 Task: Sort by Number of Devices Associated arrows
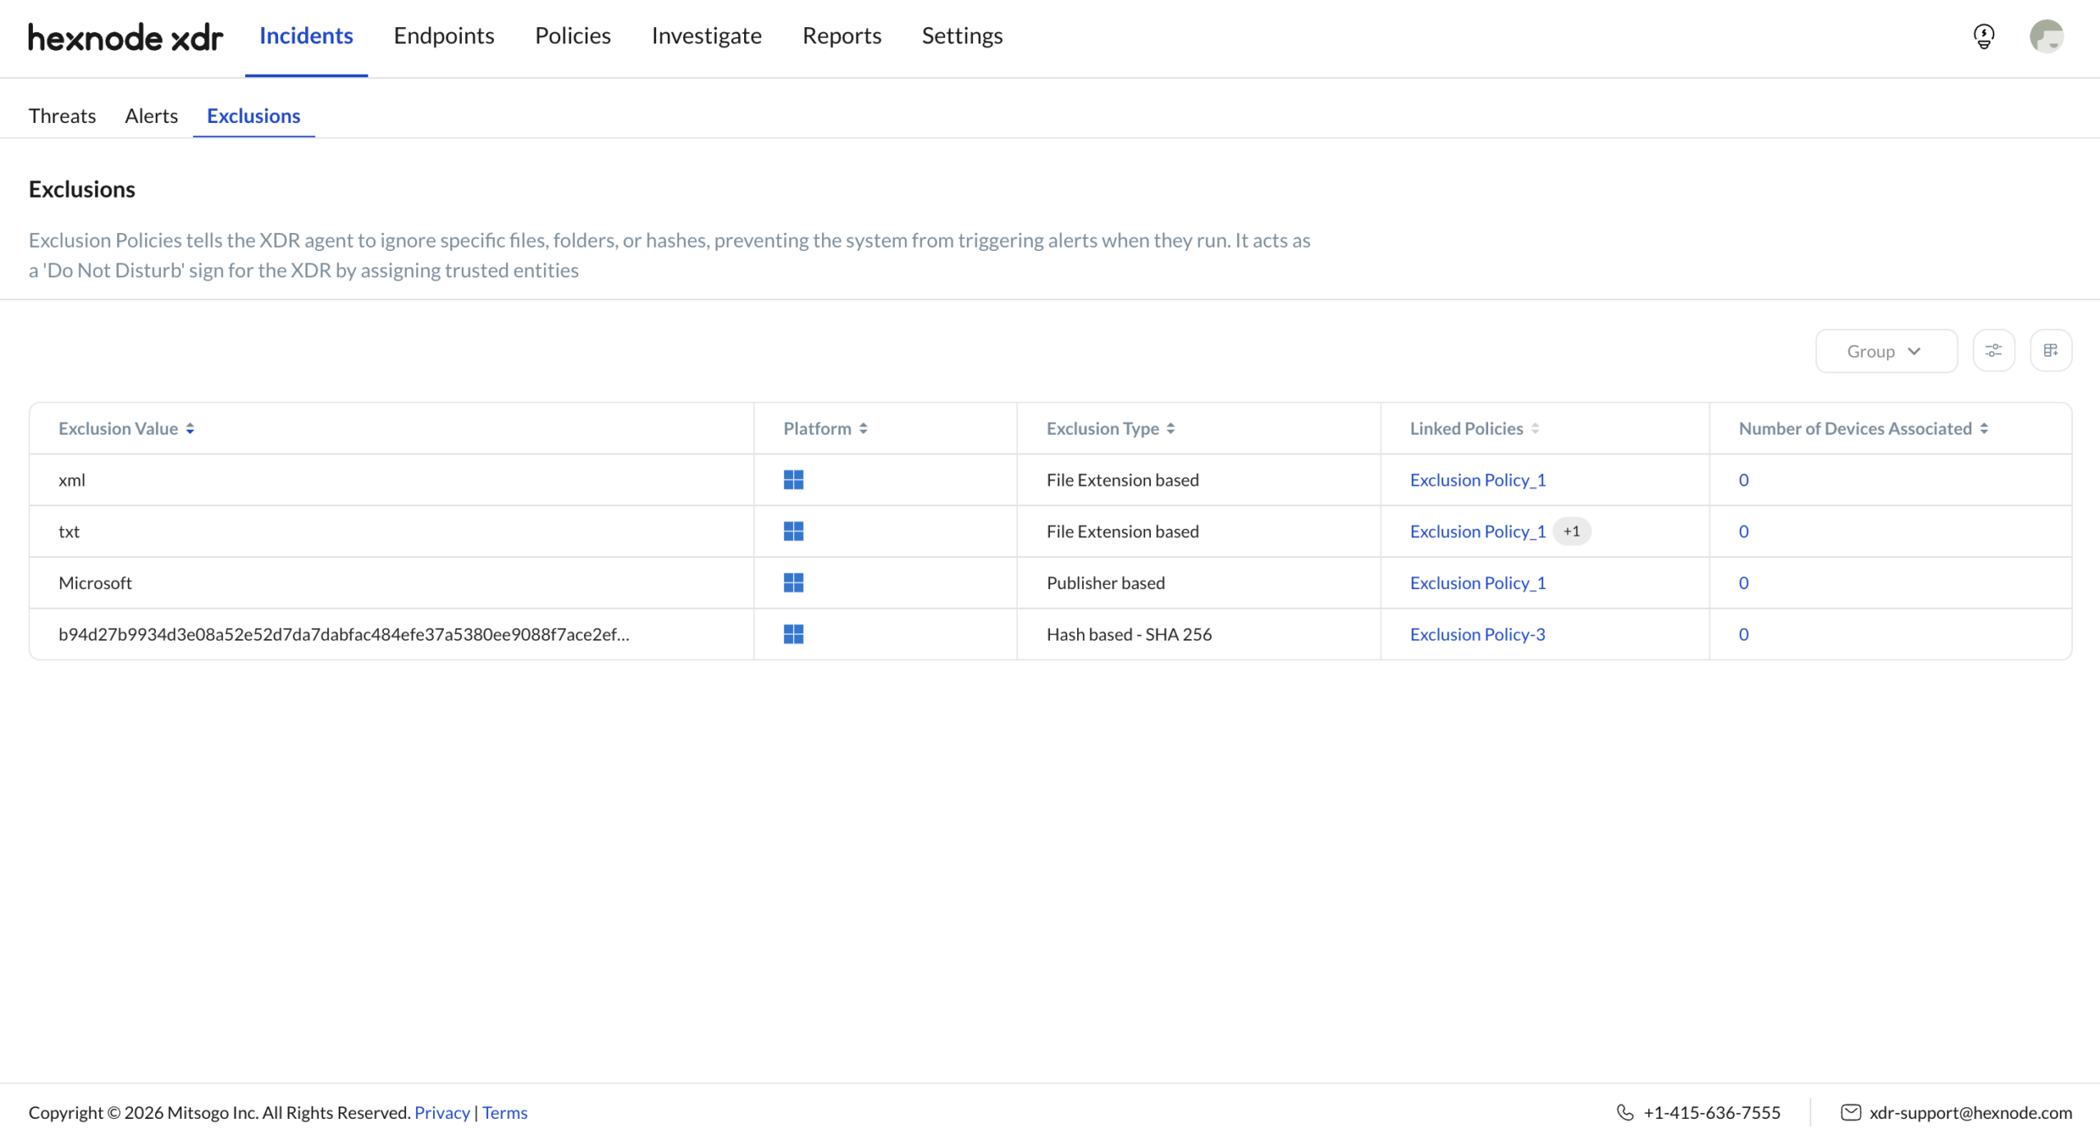coord(1984,429)
